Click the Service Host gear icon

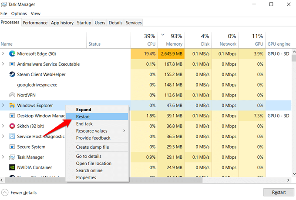(x=12, y=136)
